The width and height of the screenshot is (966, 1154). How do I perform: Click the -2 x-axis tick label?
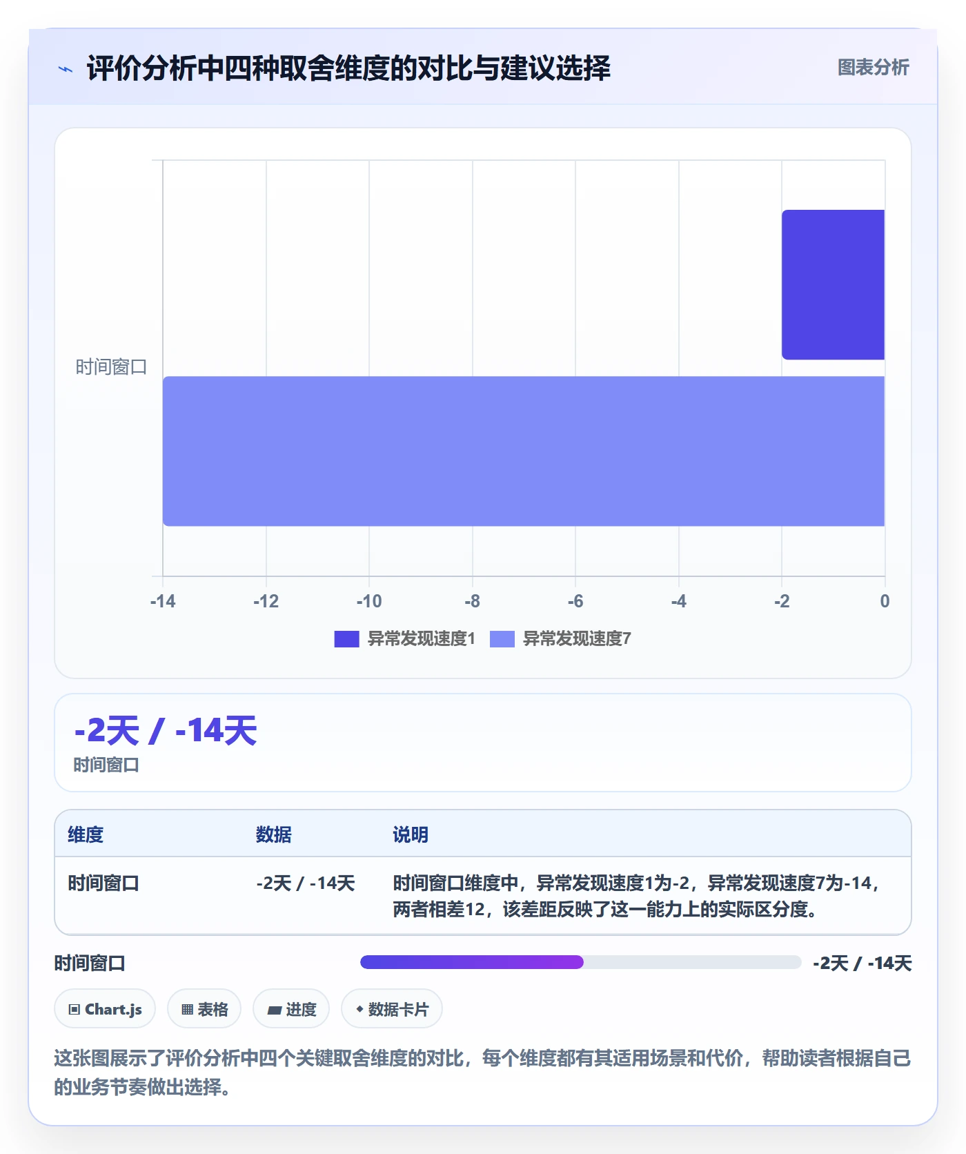[x=782, y=601]
